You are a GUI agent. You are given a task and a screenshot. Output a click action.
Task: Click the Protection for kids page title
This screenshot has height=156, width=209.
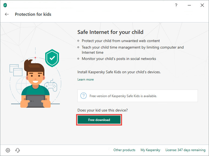click(x=33, y=14)
